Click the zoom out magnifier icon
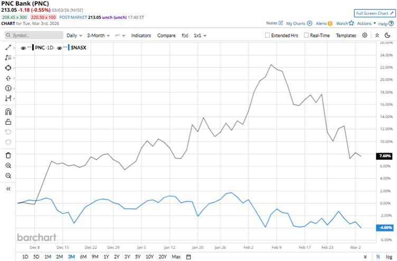This screenshot has height=261, width=397. [8, 176]
